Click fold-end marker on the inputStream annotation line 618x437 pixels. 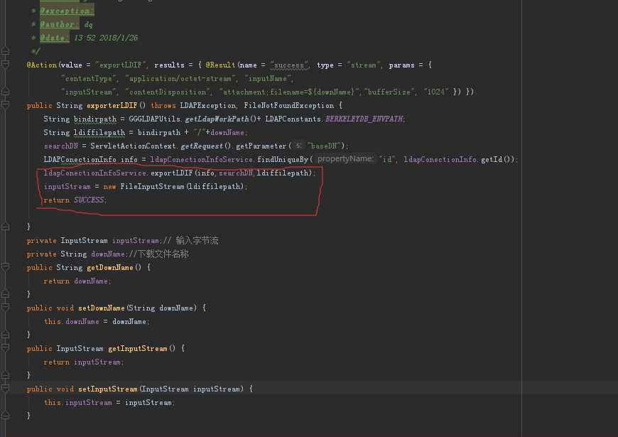(x=5, y=92)
